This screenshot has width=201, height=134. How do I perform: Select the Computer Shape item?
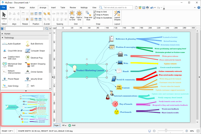tap(35, 51)
